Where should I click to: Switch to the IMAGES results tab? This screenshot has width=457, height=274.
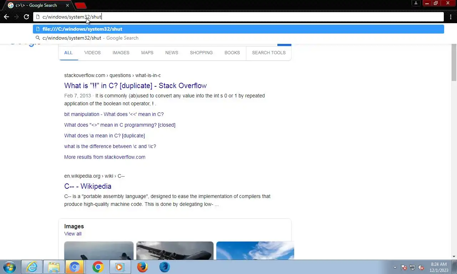point(121,52)
